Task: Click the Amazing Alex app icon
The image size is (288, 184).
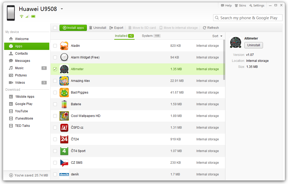Action: click(x=64, y=81)
